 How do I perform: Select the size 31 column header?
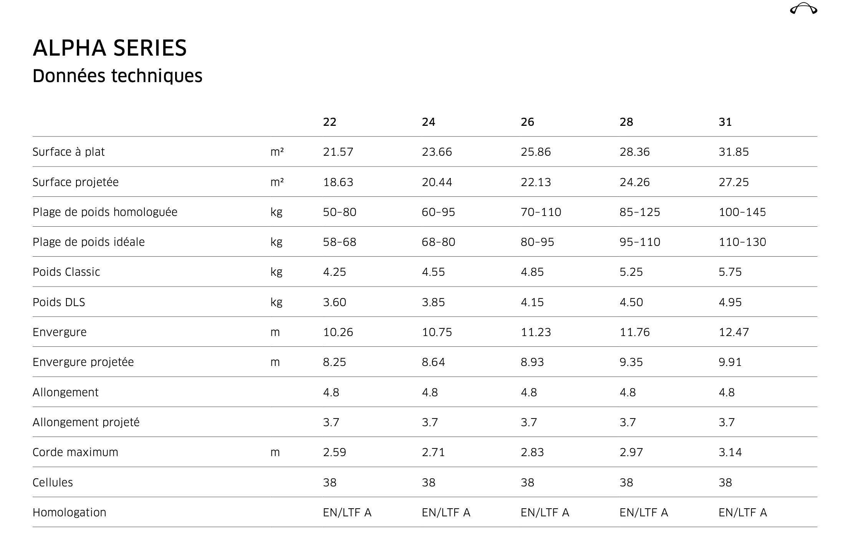(725, 122)
